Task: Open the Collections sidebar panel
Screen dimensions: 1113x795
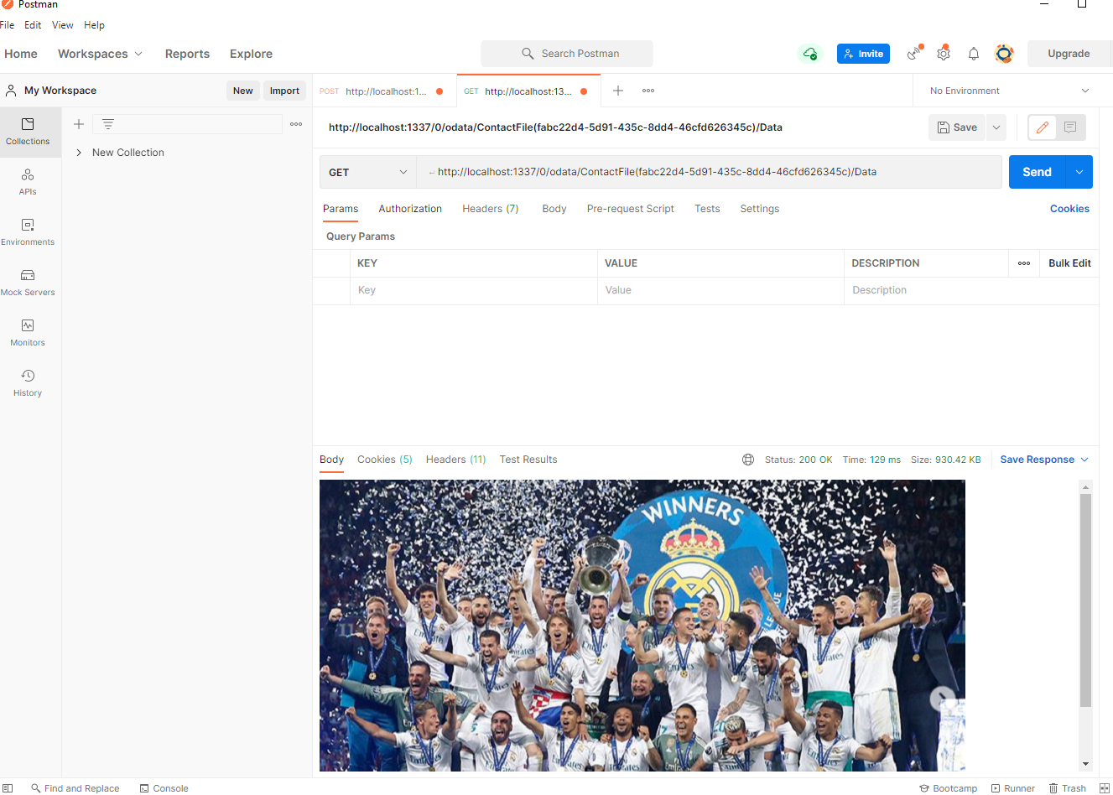Action: point(28,132)
